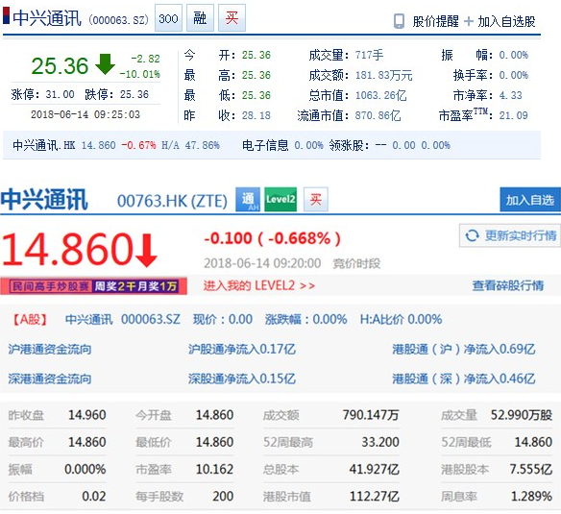The height and width of the screenshot is (514, 561).
Task: Click 周息率 1.289% cell
Action: pos(497,497)
